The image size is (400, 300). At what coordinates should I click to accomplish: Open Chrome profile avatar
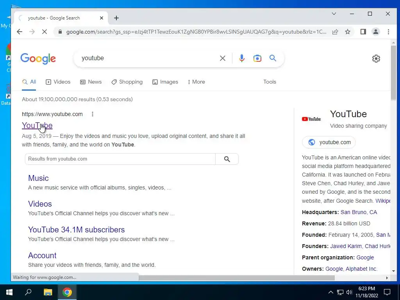pyautogui.click(x=376, y=32)
